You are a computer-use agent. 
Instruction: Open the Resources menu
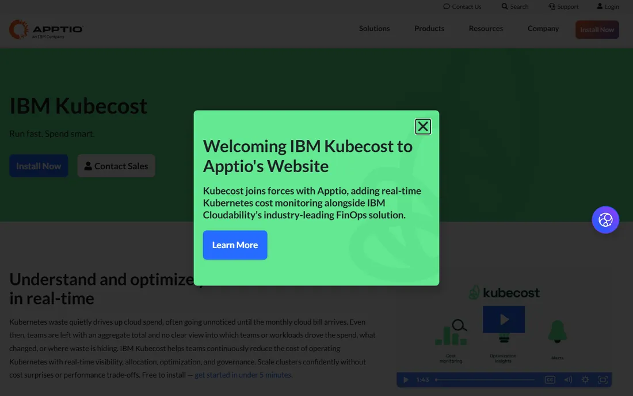click(x=486, y=29)
